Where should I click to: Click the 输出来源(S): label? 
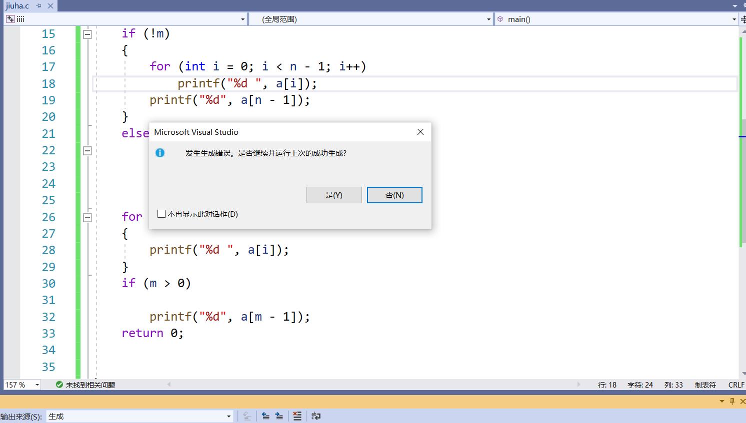(x=21, y=417)
